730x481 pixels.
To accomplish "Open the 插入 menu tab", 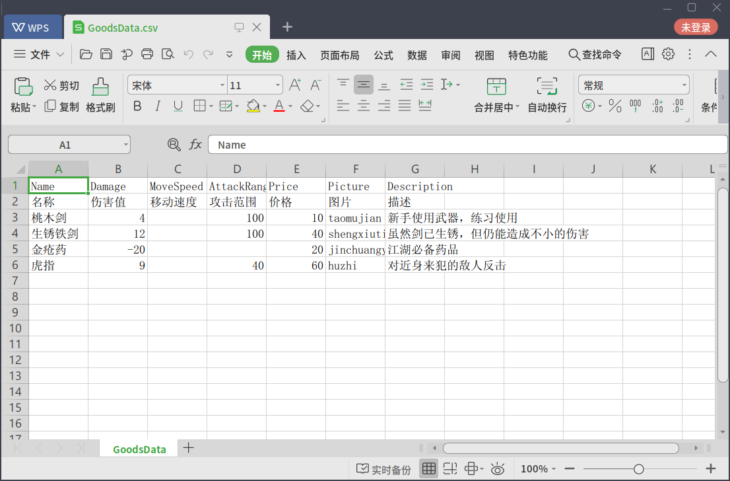I will click(x=296, y=55).
